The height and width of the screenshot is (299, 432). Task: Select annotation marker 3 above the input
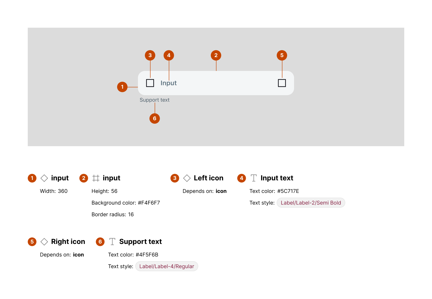click(150, 55)
